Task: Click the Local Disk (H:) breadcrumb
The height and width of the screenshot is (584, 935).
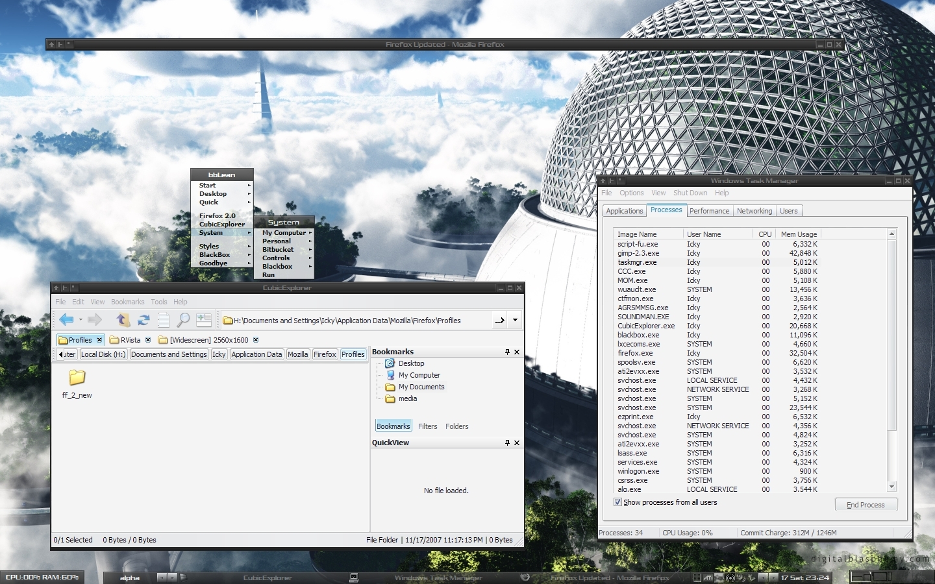Action: click(x=103, y=354)
